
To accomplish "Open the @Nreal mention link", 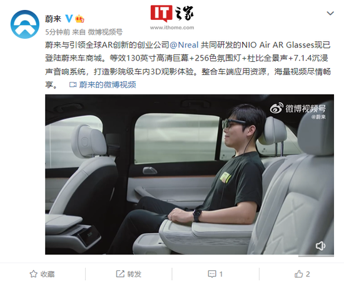I will [184, 45].
